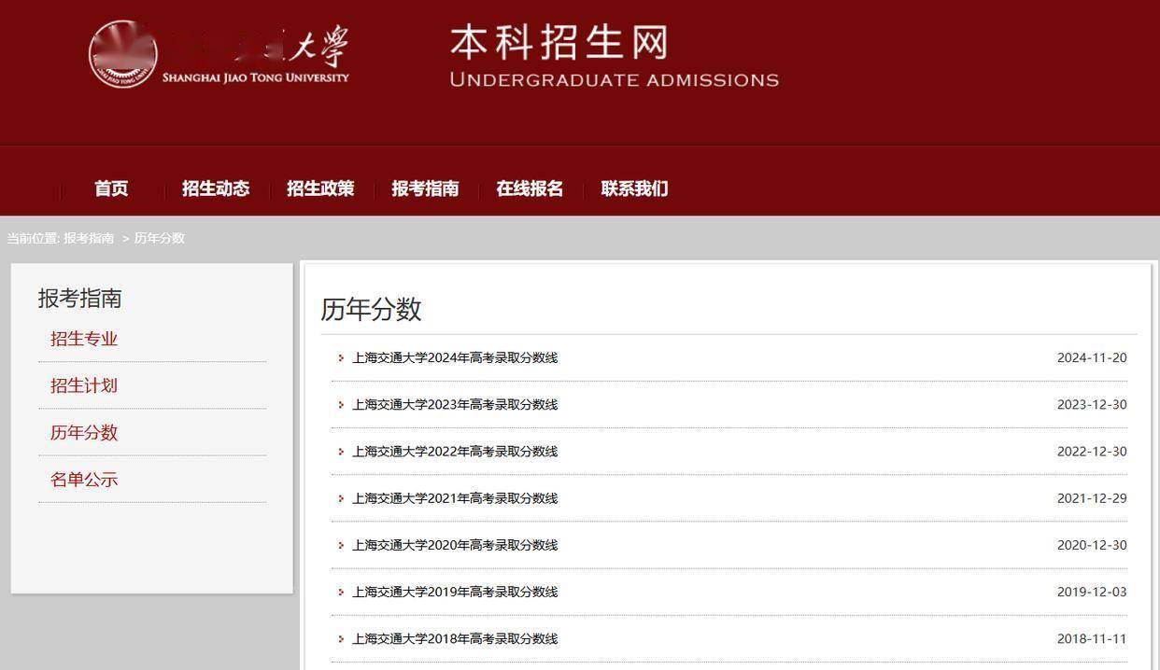Click the arrow bullet beside the 2018 entry
The height and width of the screenshot is (670, 1160).
pos(341,639)
